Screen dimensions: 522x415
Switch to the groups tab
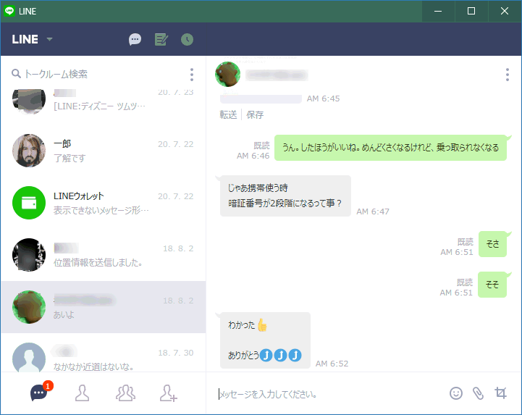pos(125,393)
